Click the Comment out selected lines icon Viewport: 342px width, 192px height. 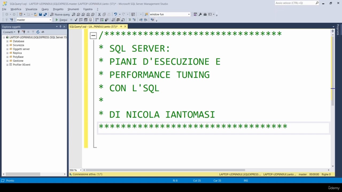(x=130, y=20)
